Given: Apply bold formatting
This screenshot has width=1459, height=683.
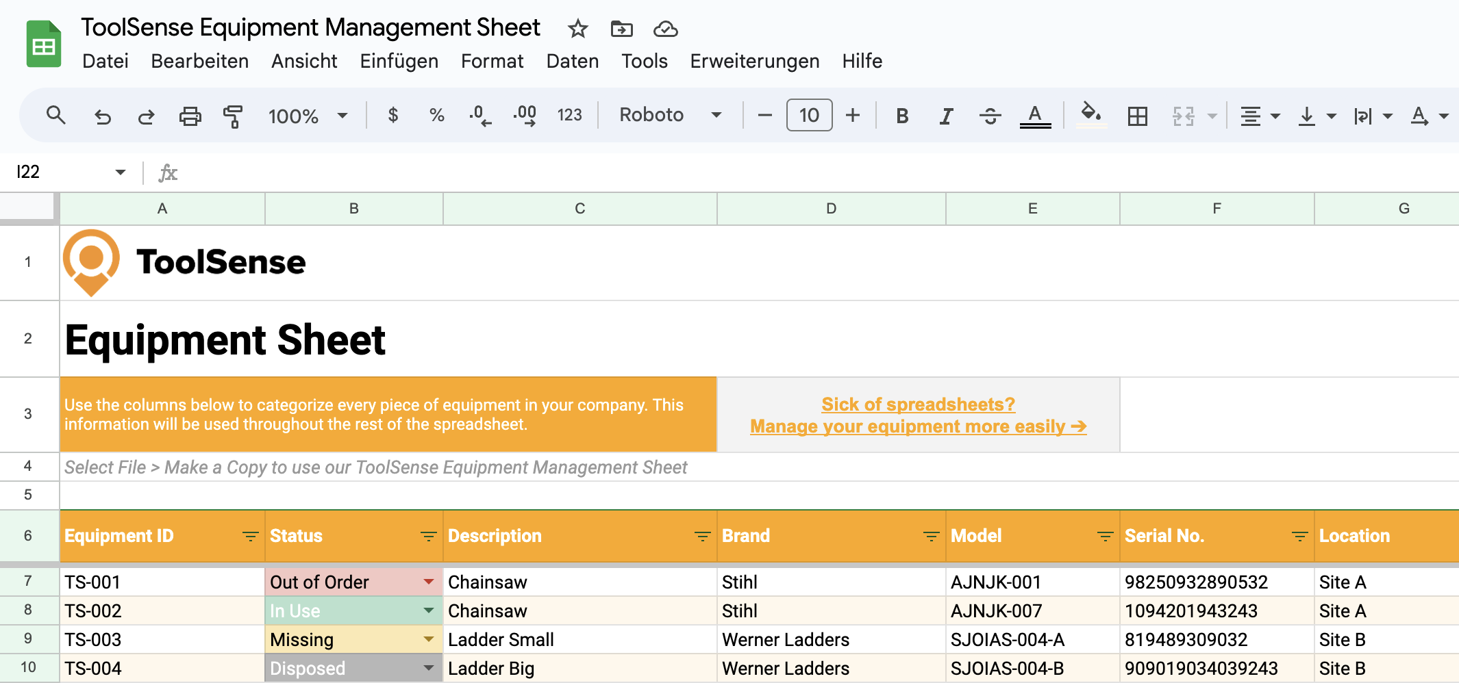Looking at the screenshot, I should 901,116.
